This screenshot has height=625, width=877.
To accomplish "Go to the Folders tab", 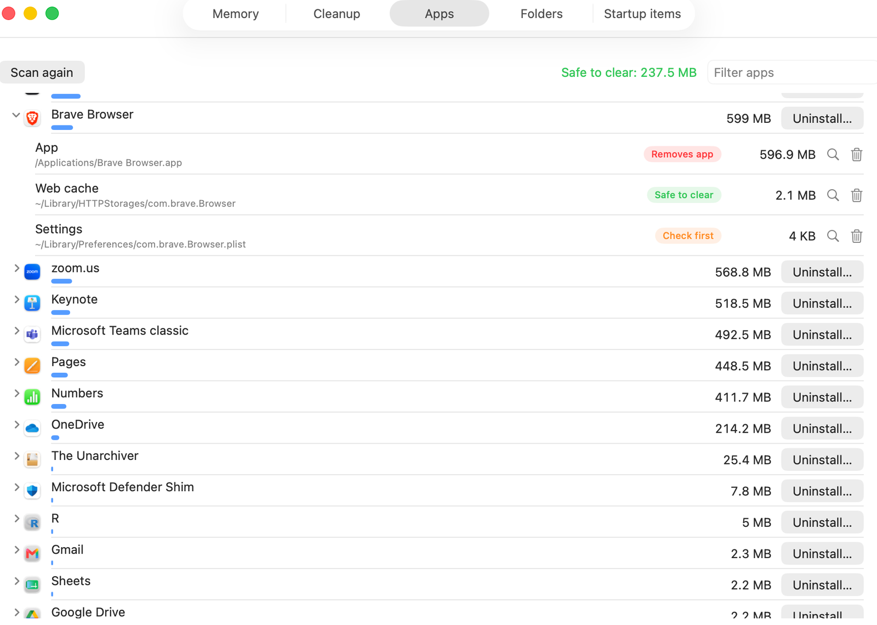I will (x=541, y=14).
